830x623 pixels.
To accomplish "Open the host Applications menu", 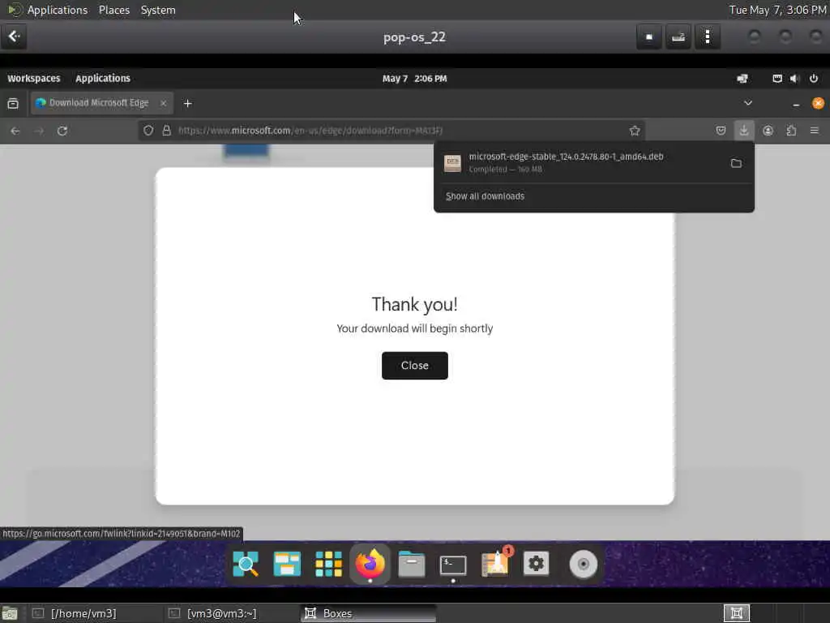I will tap(58, 10).
